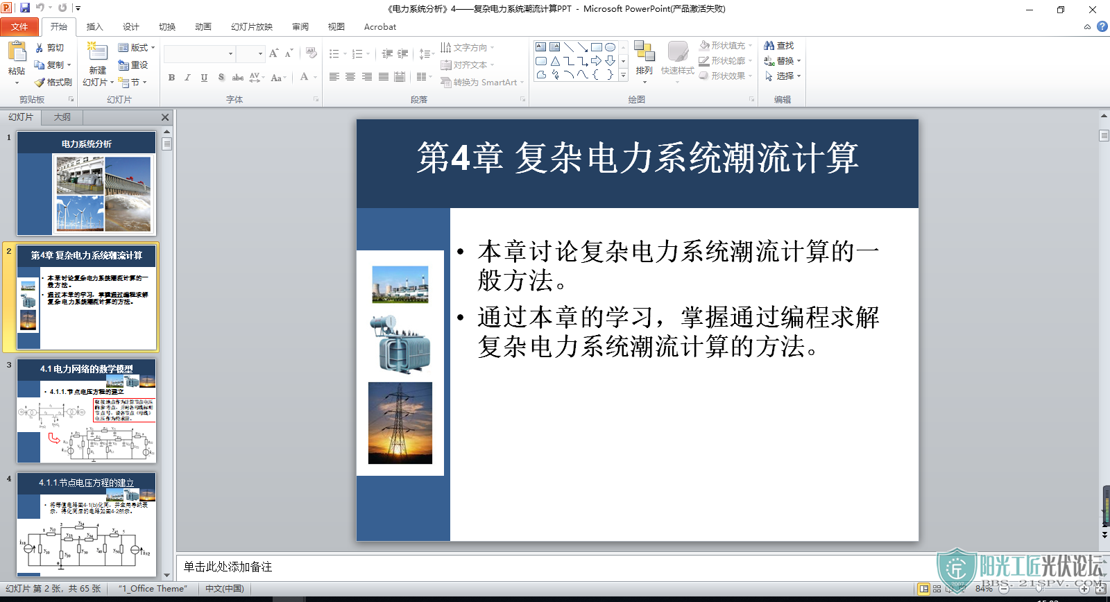The height and width of the screenshot is (602, 1110).
Task: Open the 选择 select dropdown
Action: 783,76
